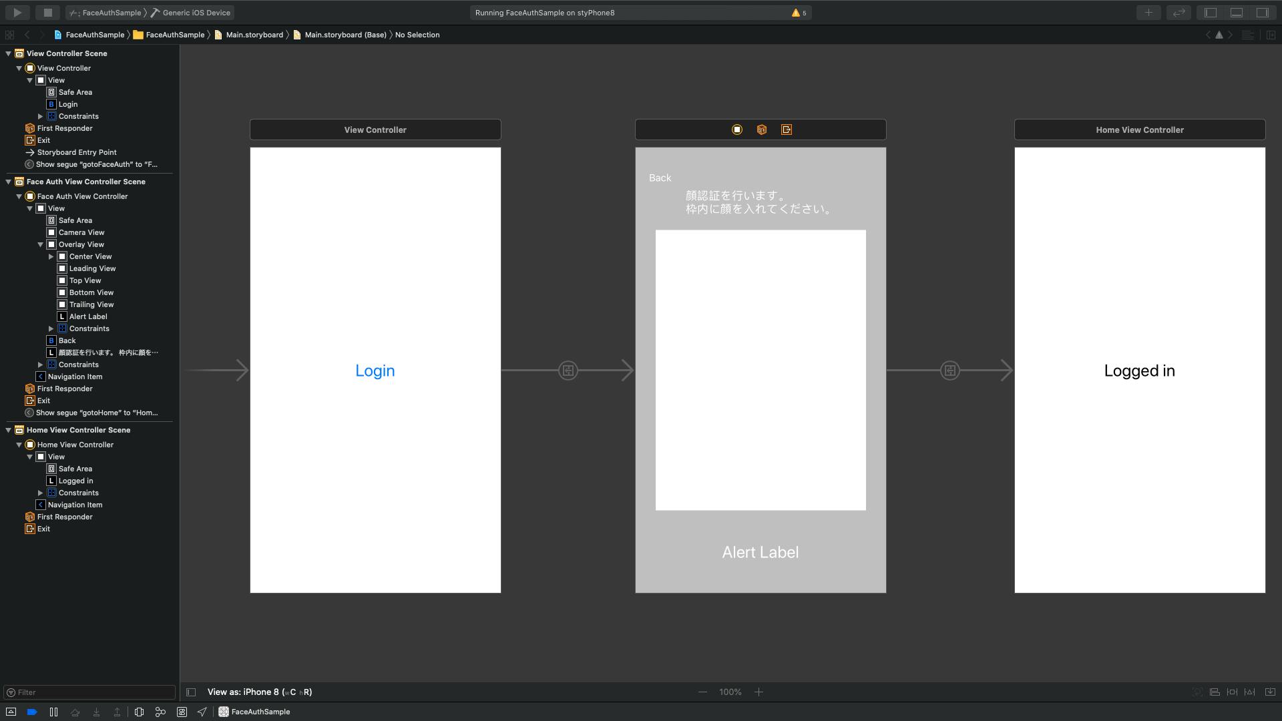Click Main.storyboard in the jump bar

tap(254, 35)
